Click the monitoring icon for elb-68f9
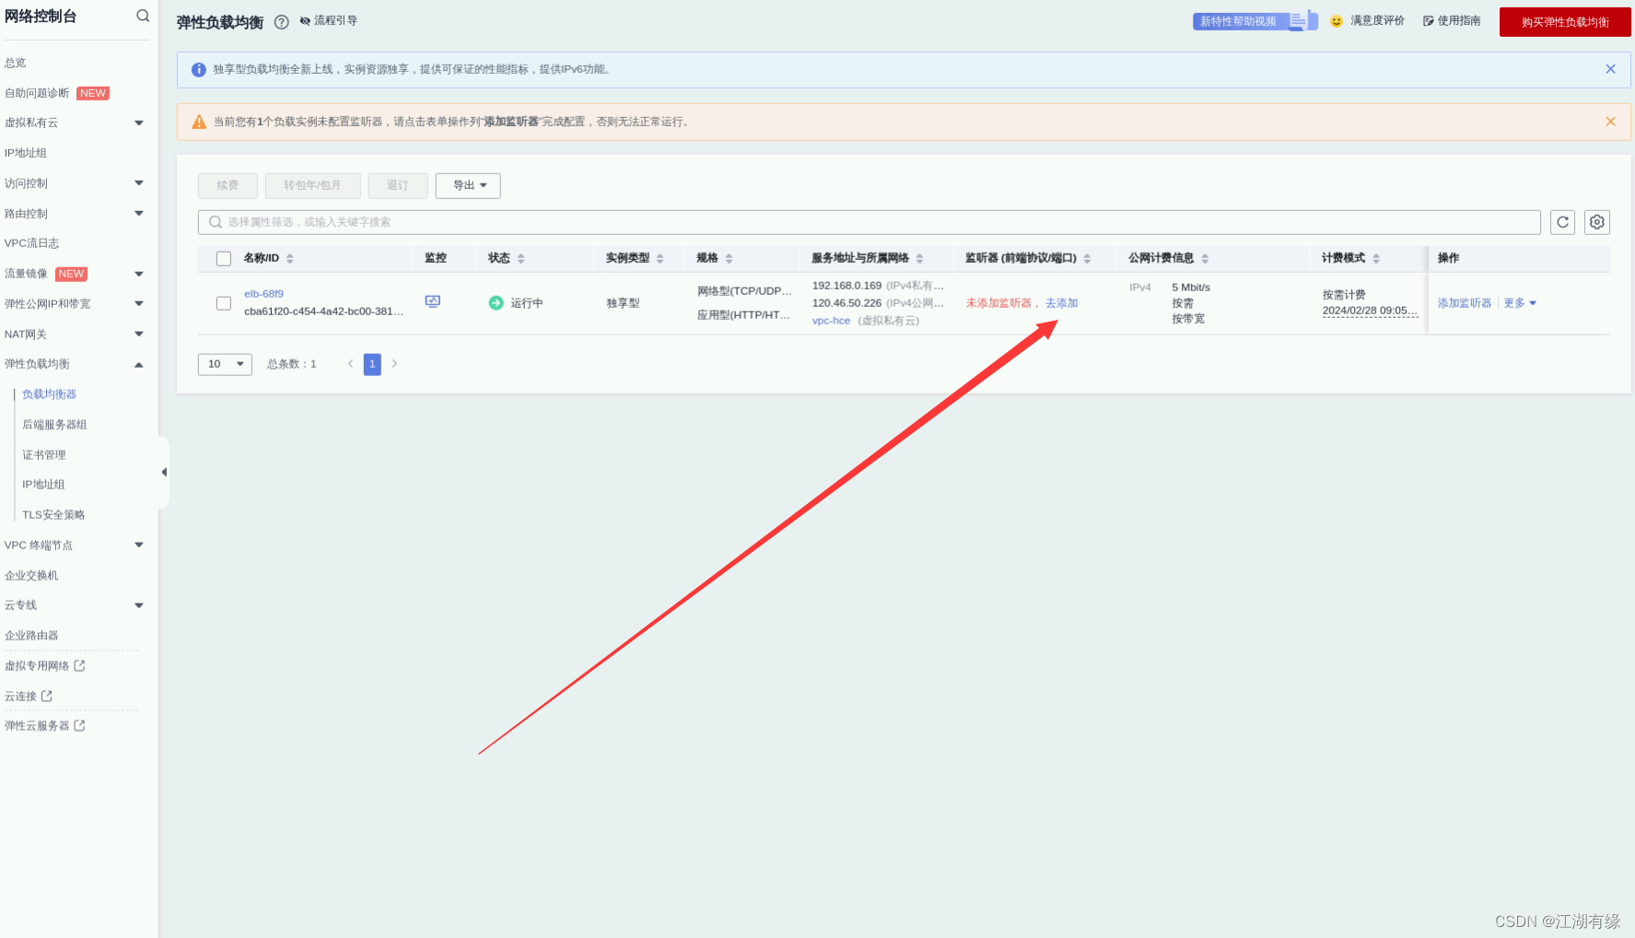Screen dimensions: 1635x938 pos(433,301)
